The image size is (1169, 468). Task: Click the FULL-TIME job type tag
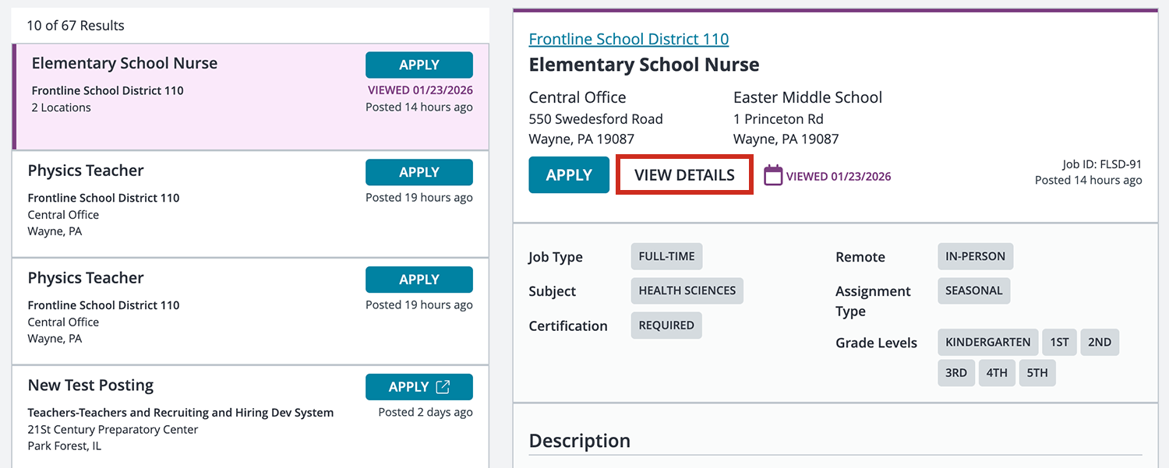point(666,256)
